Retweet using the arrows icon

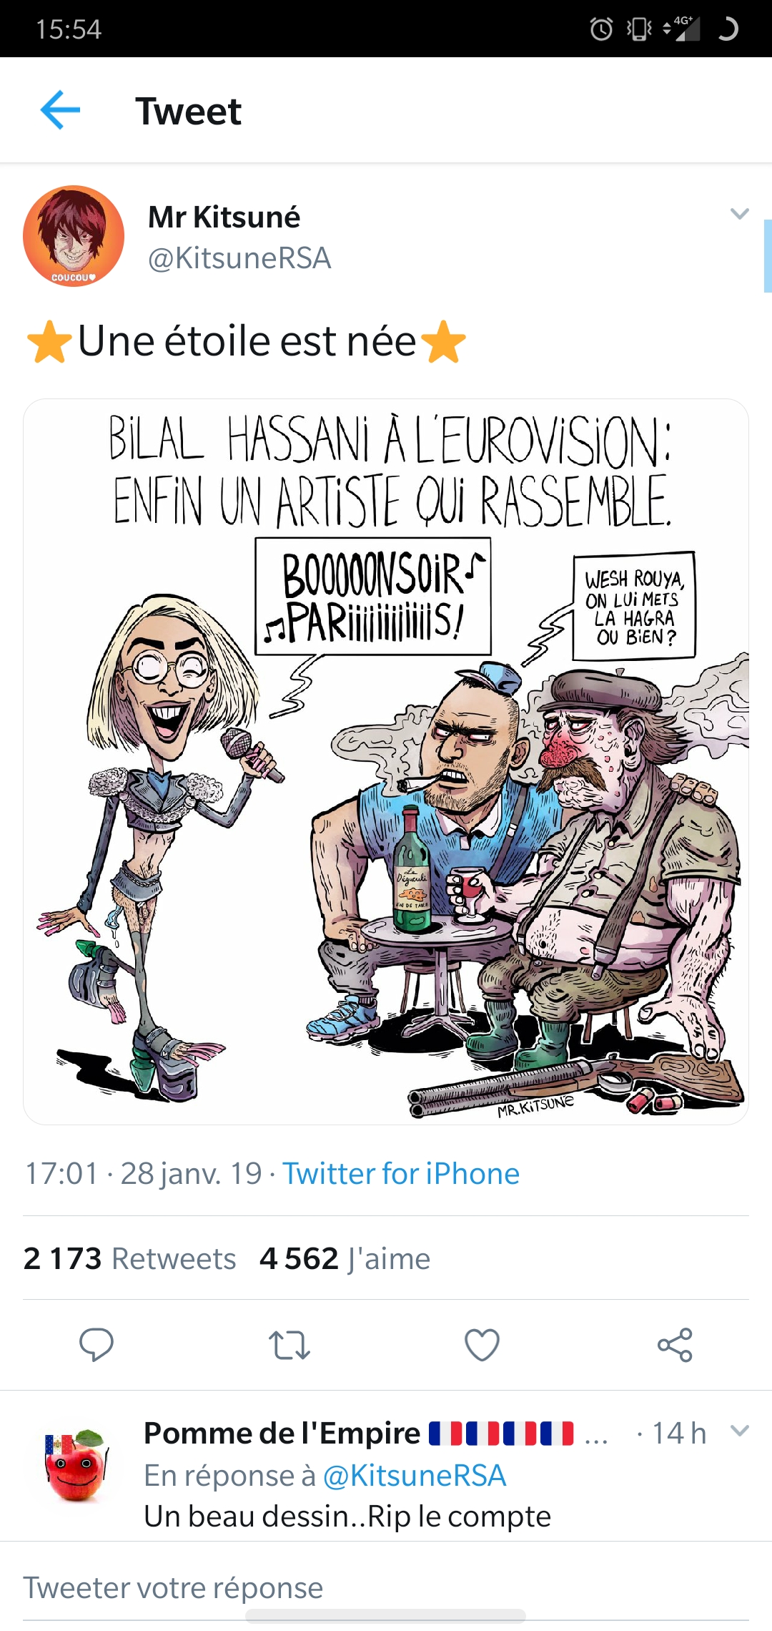coord(289,1345)
